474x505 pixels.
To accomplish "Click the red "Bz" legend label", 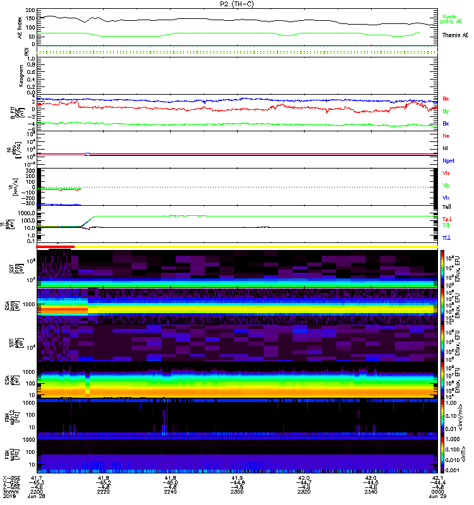I will pos(446,98).
